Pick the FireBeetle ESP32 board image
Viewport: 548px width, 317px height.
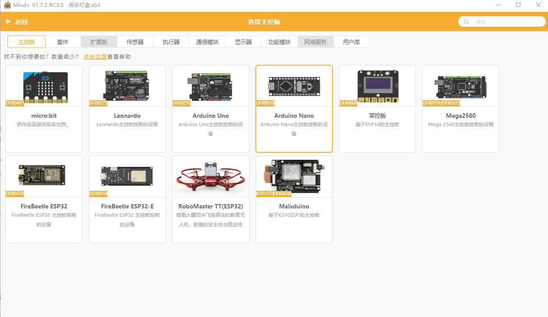tap(42, 175)
